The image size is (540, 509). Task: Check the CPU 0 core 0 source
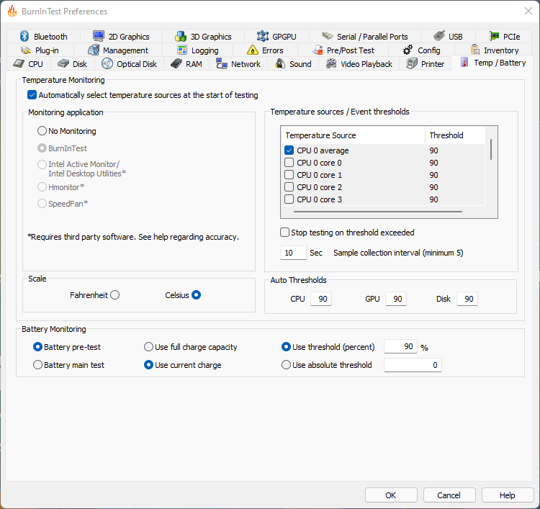click(x=289, y=163)
